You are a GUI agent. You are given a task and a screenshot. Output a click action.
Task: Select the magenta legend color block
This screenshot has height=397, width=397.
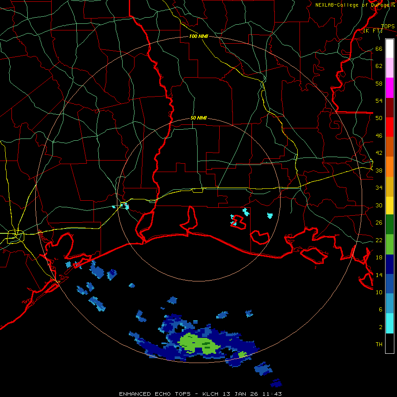coord(390,88)
